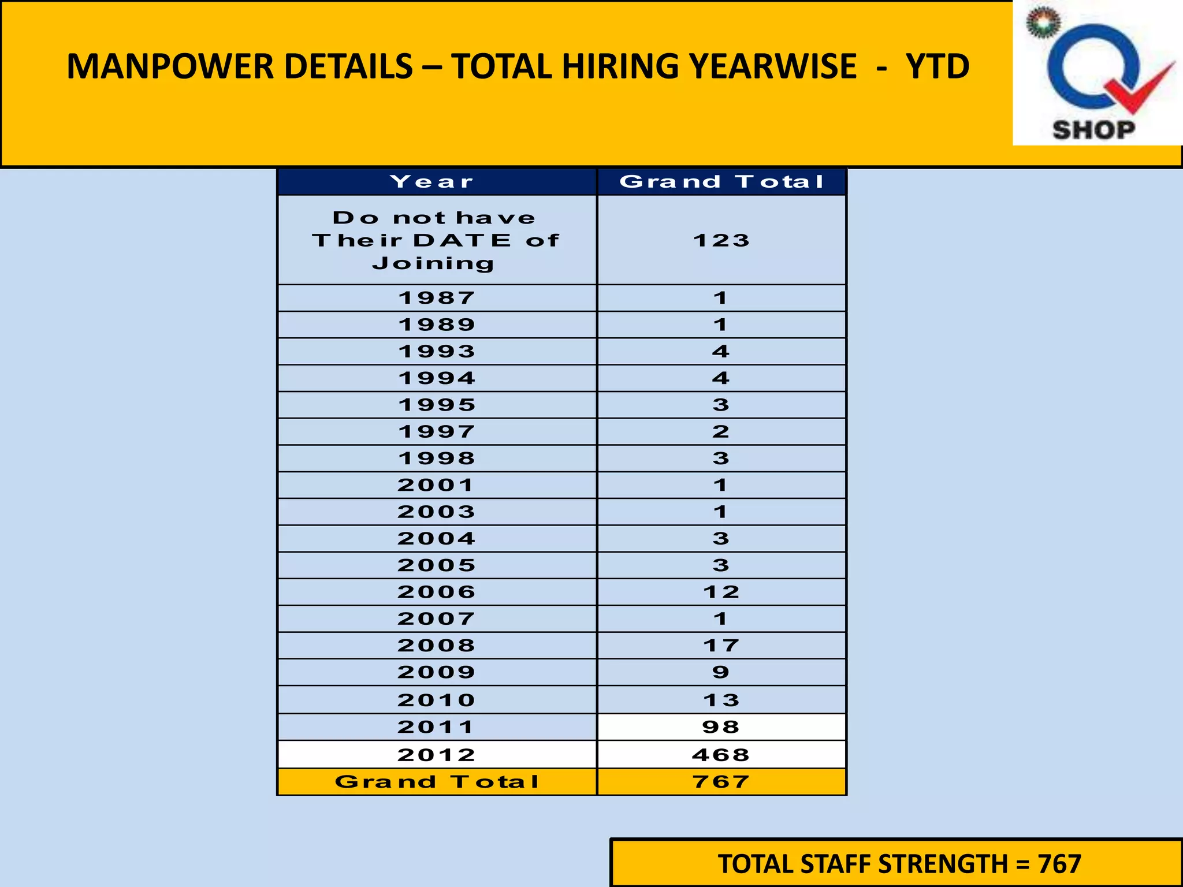1183x887 pixels.
Task: Select the 2008 year cell
Action: [x=437, y=646]
